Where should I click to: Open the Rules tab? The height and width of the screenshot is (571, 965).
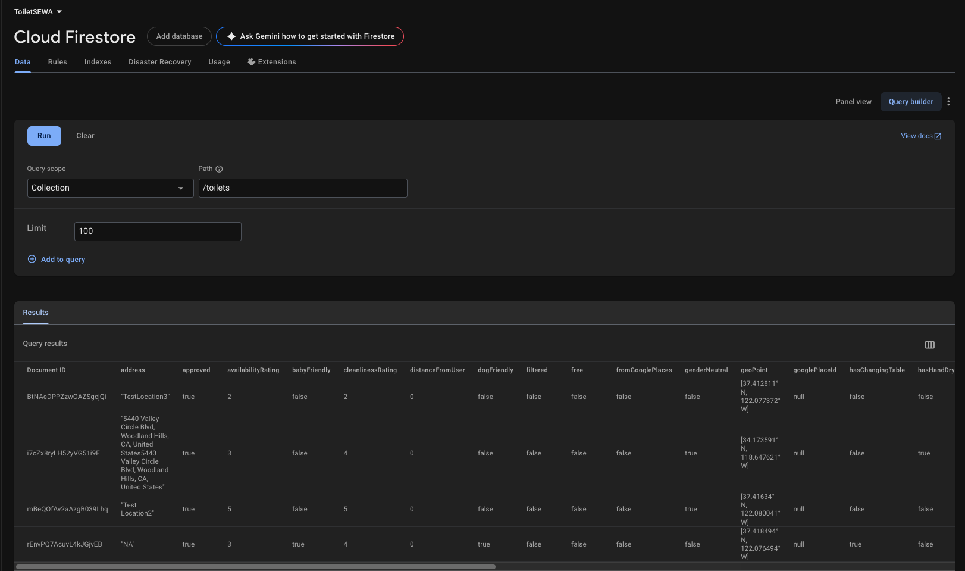click(57, 62)
